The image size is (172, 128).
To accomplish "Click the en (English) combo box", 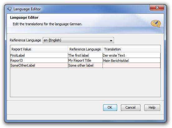I will [78, 40].
